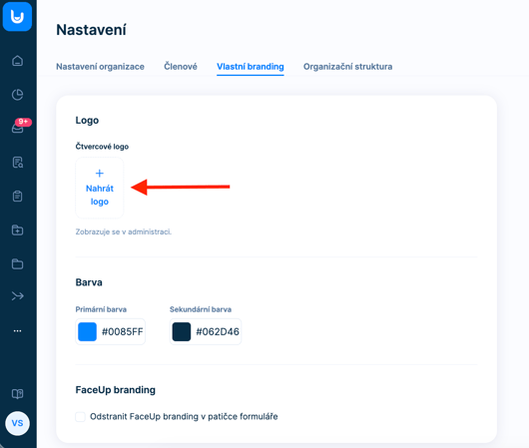This screenshot has height=448, width=529.
Task: Switch to Členové tab
Action: (x=181, y=67)
